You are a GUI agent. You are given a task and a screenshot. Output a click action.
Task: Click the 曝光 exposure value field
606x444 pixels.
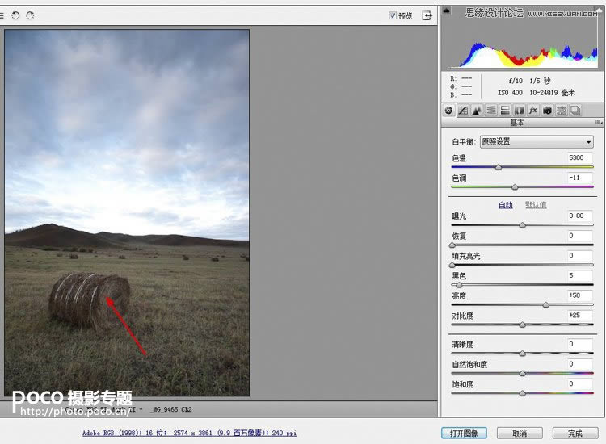580,216
